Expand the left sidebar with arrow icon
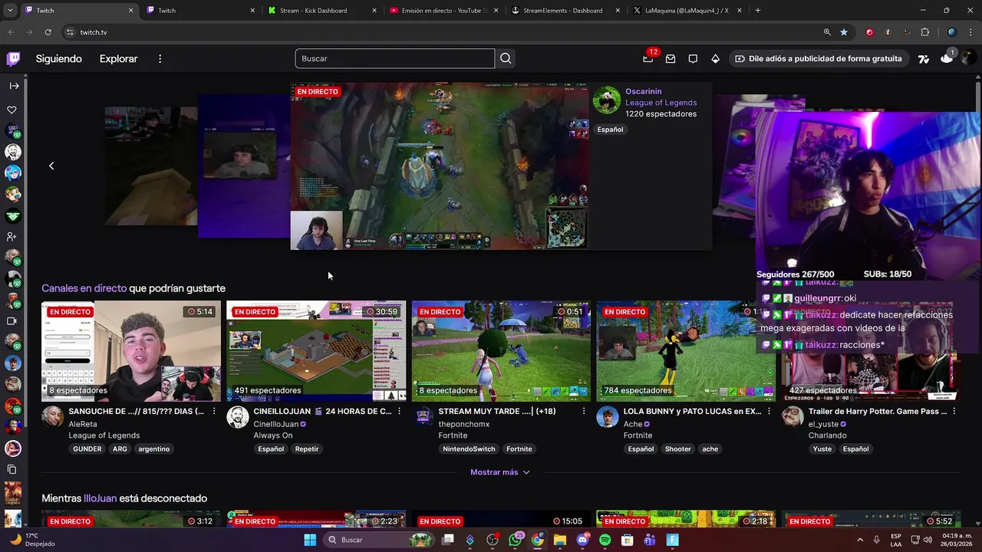Image resolution: width=982 pixels, height=552 pixels. (14, 86)
